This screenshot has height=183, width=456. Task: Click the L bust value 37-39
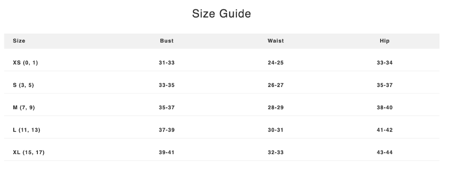point(167,130)
